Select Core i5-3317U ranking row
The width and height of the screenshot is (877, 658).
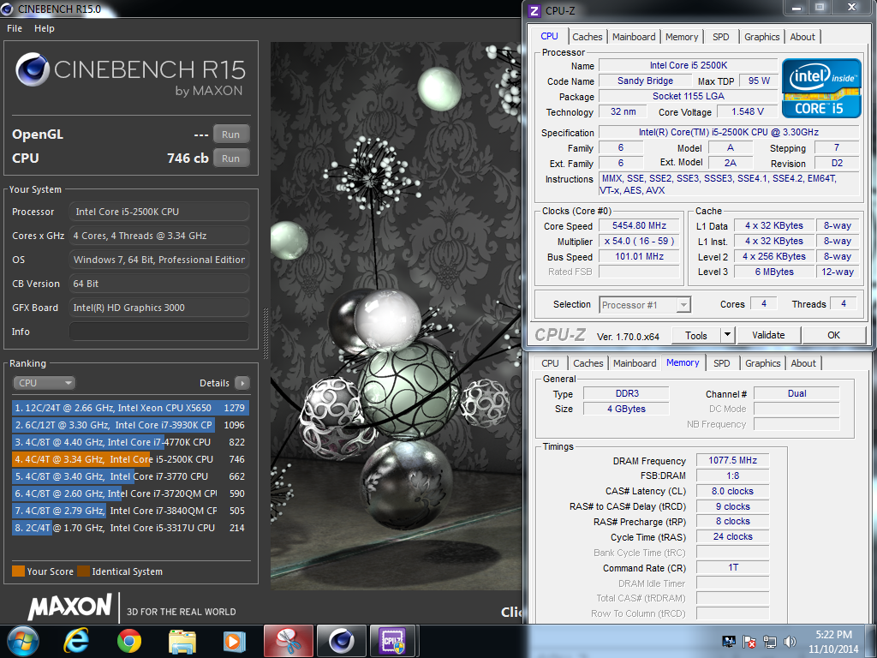[x=130, y=528]
